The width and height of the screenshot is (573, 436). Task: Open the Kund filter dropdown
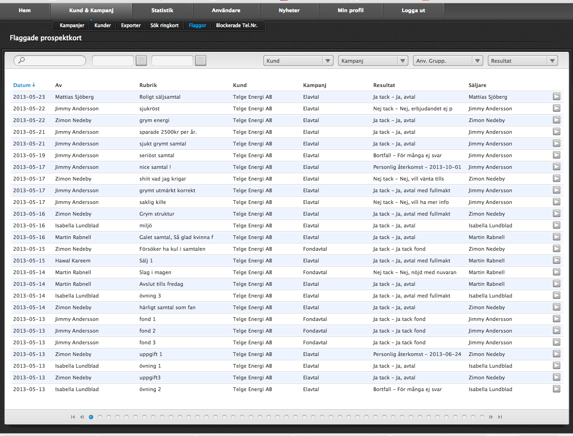point(298,61)
